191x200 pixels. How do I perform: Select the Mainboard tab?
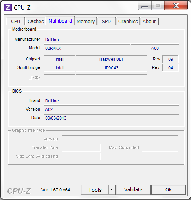[x=60, y=21]
